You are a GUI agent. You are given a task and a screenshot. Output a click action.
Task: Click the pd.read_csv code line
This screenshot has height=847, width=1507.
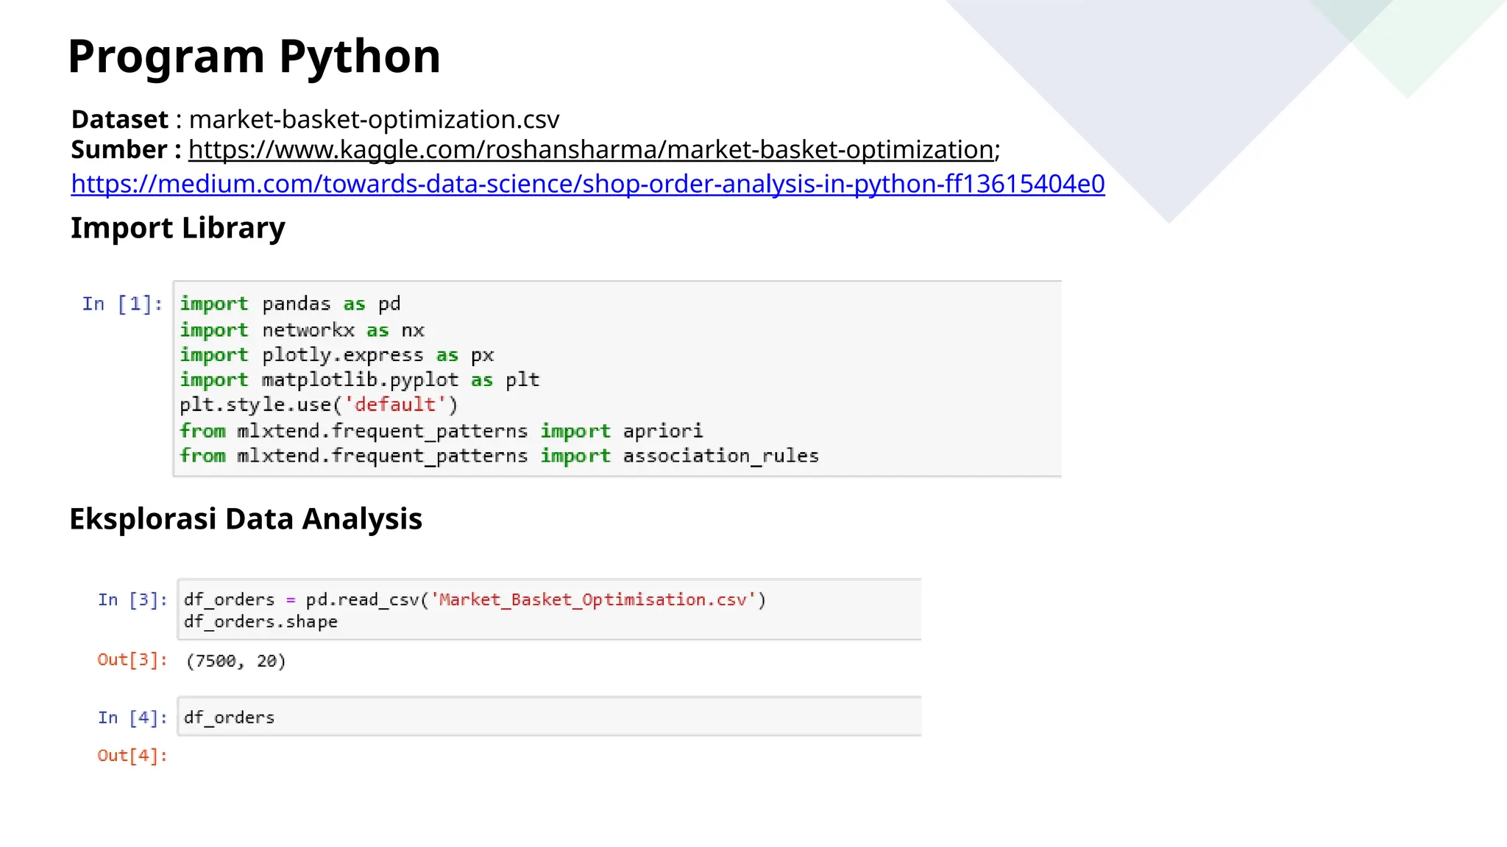[474, 600]
